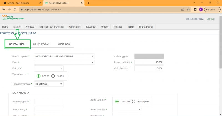Select the Umum member type radio
Image resolution: width=222 pixels, height=116 pixels.
pyautogui.click(x=39, y=76)
